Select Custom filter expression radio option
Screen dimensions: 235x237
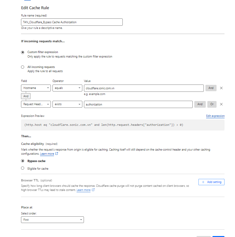pos(23,52)
